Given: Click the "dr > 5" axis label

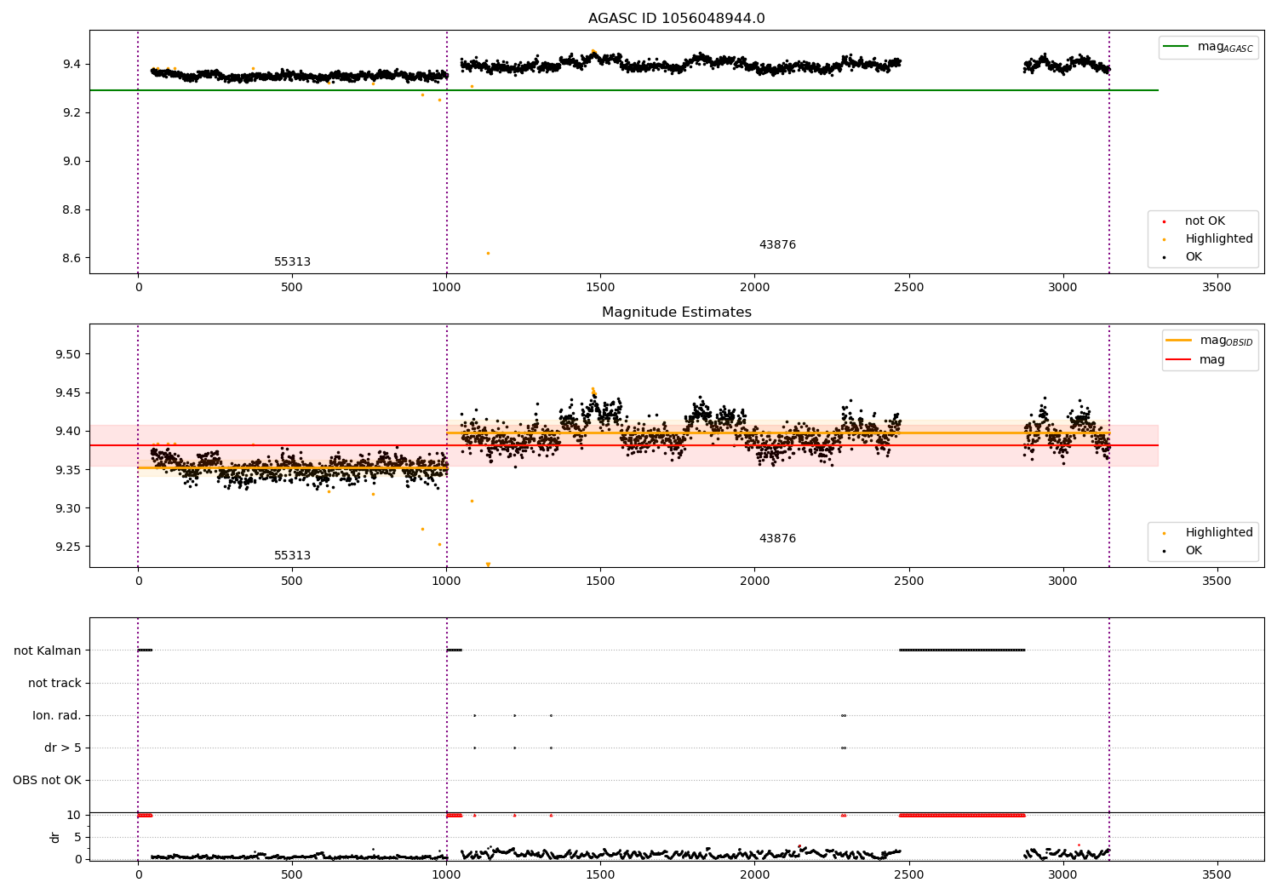Looking at the screenshot, I should click(63, 748).
